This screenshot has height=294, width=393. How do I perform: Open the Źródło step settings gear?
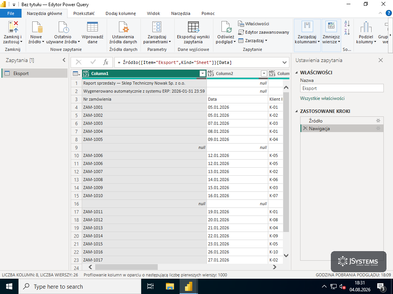click(x=378, y=121)
